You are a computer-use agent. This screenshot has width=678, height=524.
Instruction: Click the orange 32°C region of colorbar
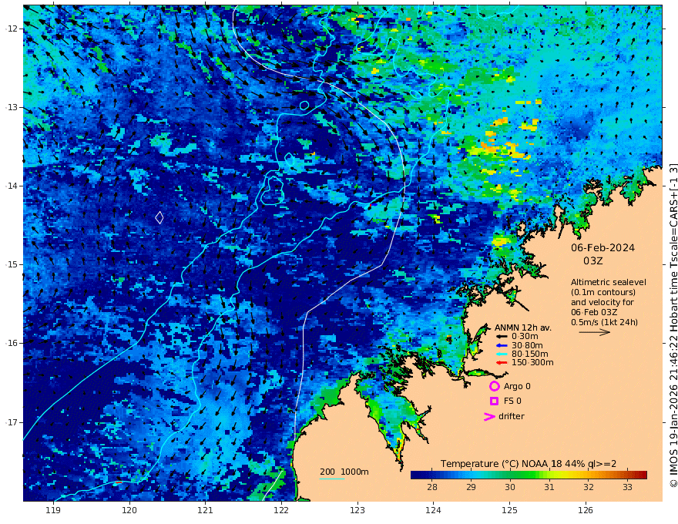click(x=588, y=475)
